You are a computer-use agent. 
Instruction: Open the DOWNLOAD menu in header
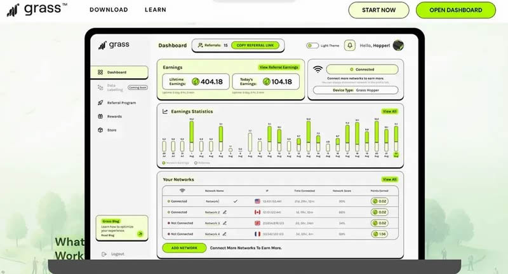[109, 10]
